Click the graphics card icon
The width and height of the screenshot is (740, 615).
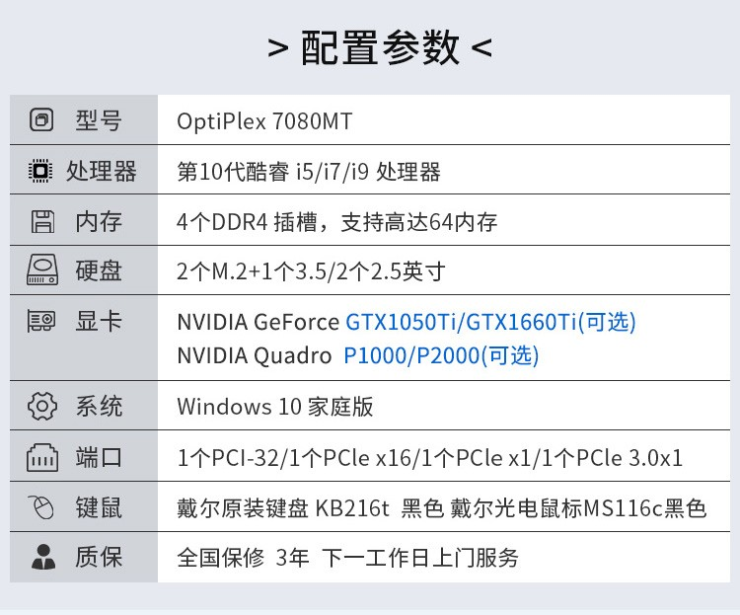point(41,320)
